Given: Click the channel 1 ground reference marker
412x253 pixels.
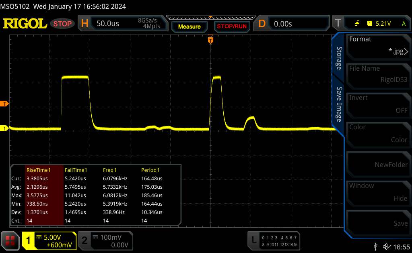Looking at the screenshot, I should (x=5, y=129).
